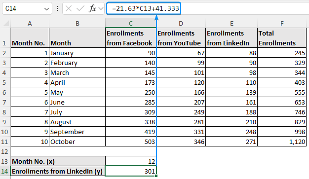Select column E header

[232, 24]
